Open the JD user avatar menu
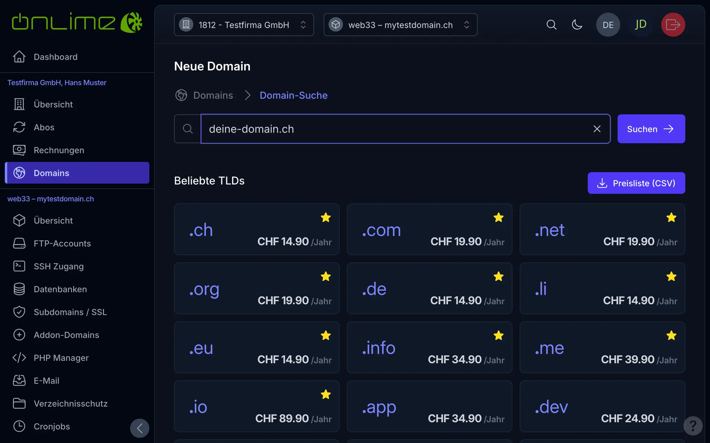 [x=640, y=25]
